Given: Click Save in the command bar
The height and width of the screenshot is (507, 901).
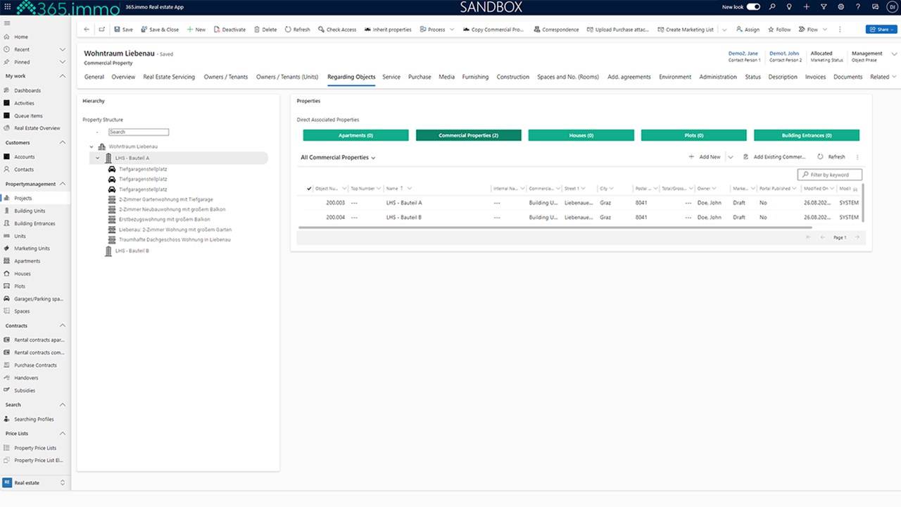Looking at the screenshot, I should (123, 30).
